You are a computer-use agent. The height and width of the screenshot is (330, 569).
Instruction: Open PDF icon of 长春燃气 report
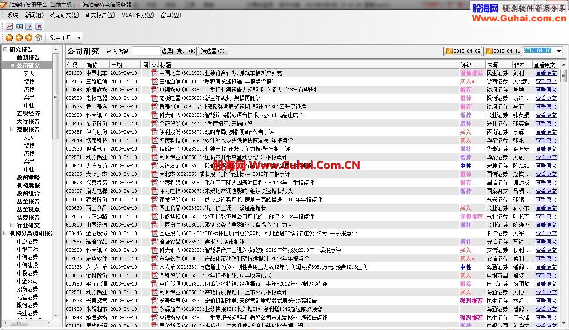tap(155, 301)
